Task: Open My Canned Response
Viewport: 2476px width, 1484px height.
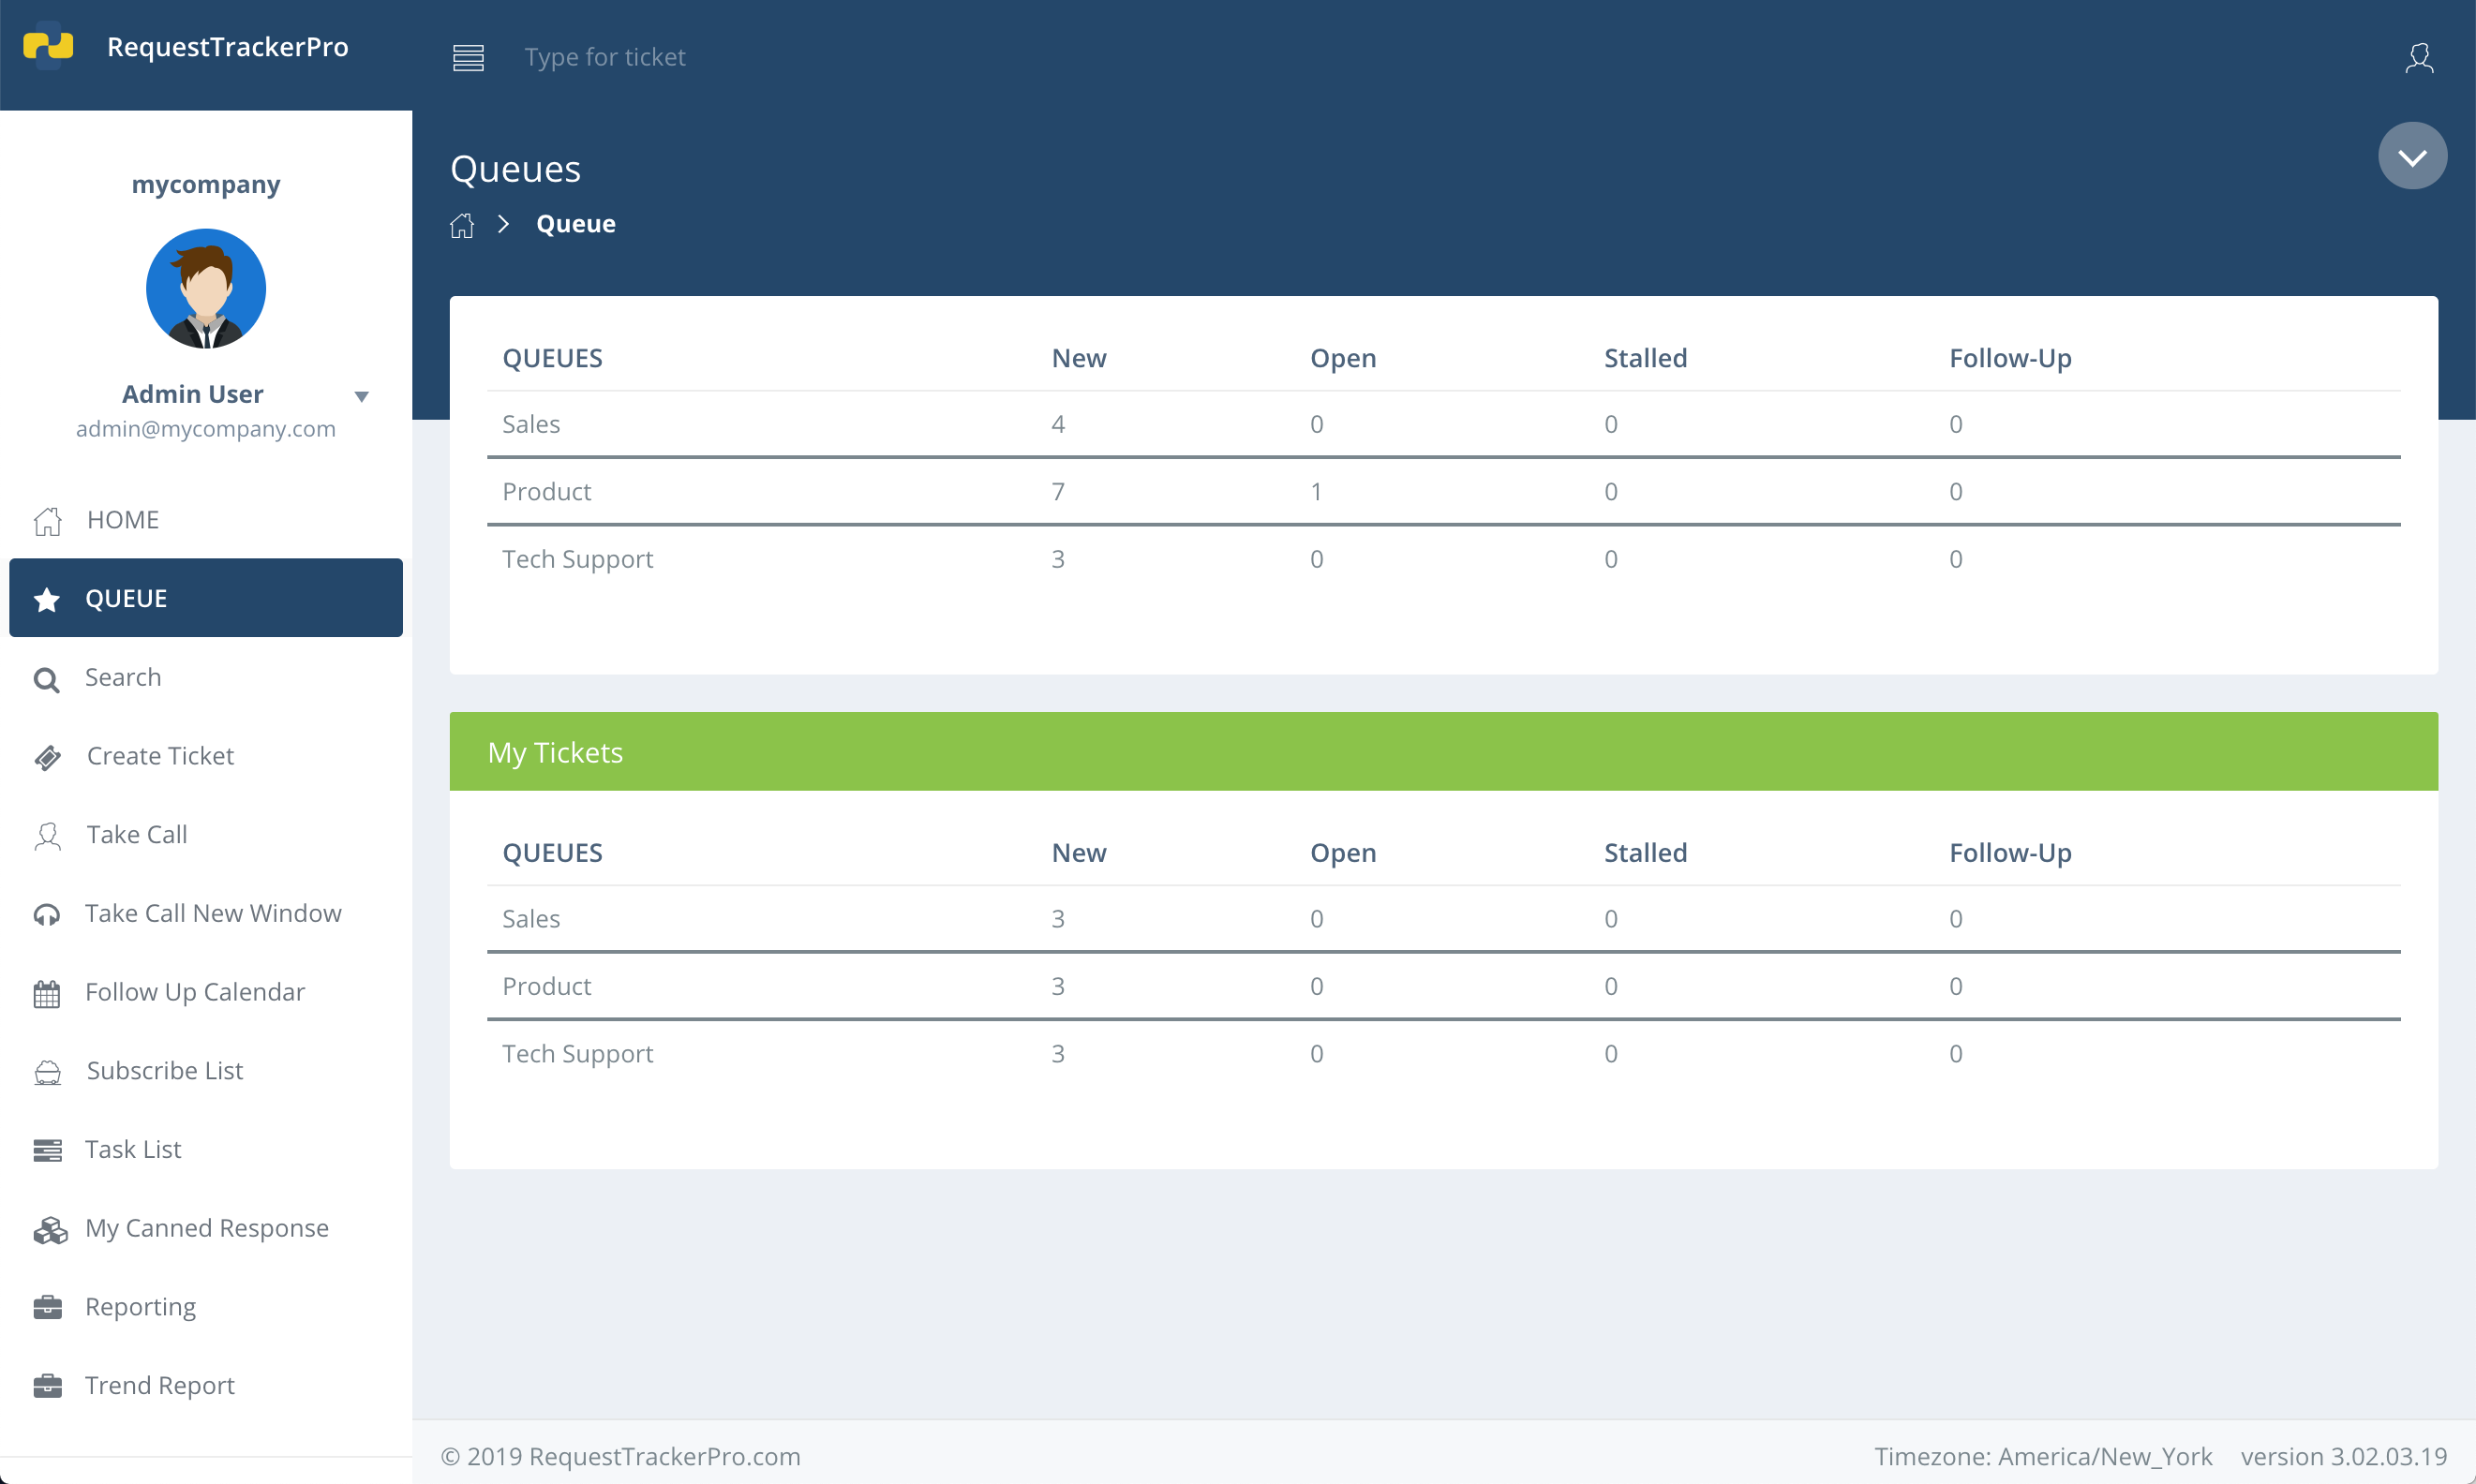Action: [x=206, y=1228]
